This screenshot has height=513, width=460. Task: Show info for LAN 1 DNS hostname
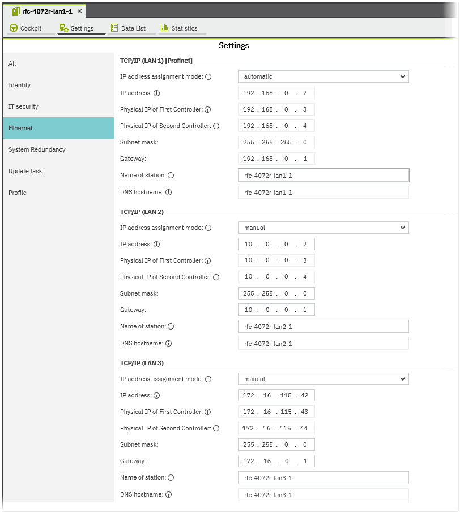click(169, 193)
